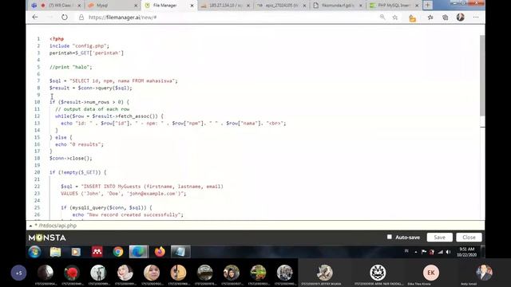Click the if ($result->num_rows > 0) line
This screenshot has height=287, width=511.
pyautogui.click(x=89, y=102)
